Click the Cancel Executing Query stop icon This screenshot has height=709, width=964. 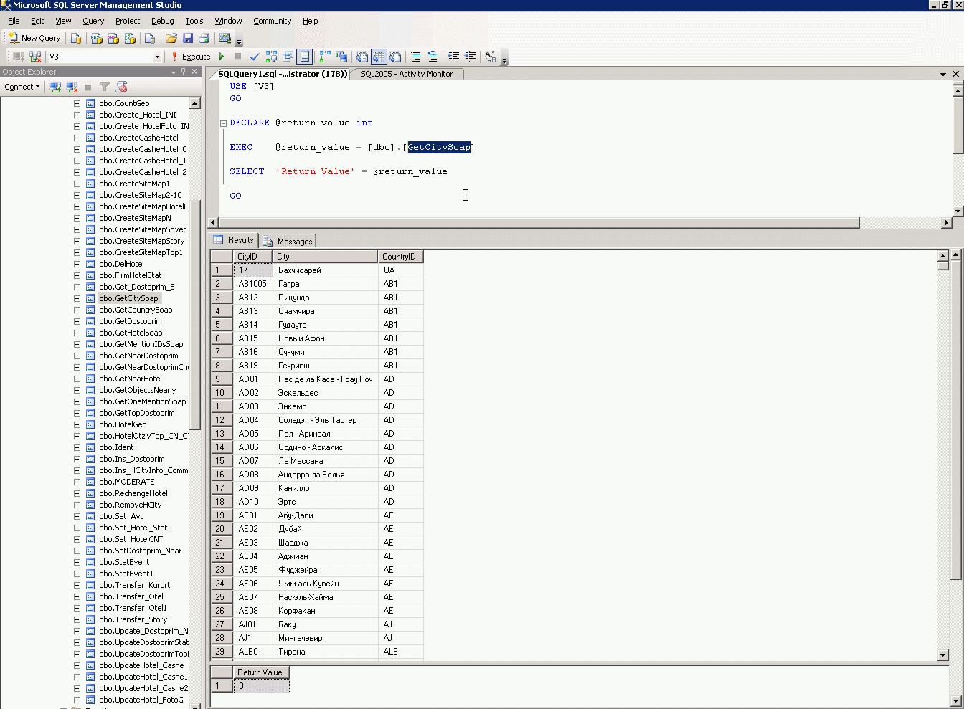point(238,57)
